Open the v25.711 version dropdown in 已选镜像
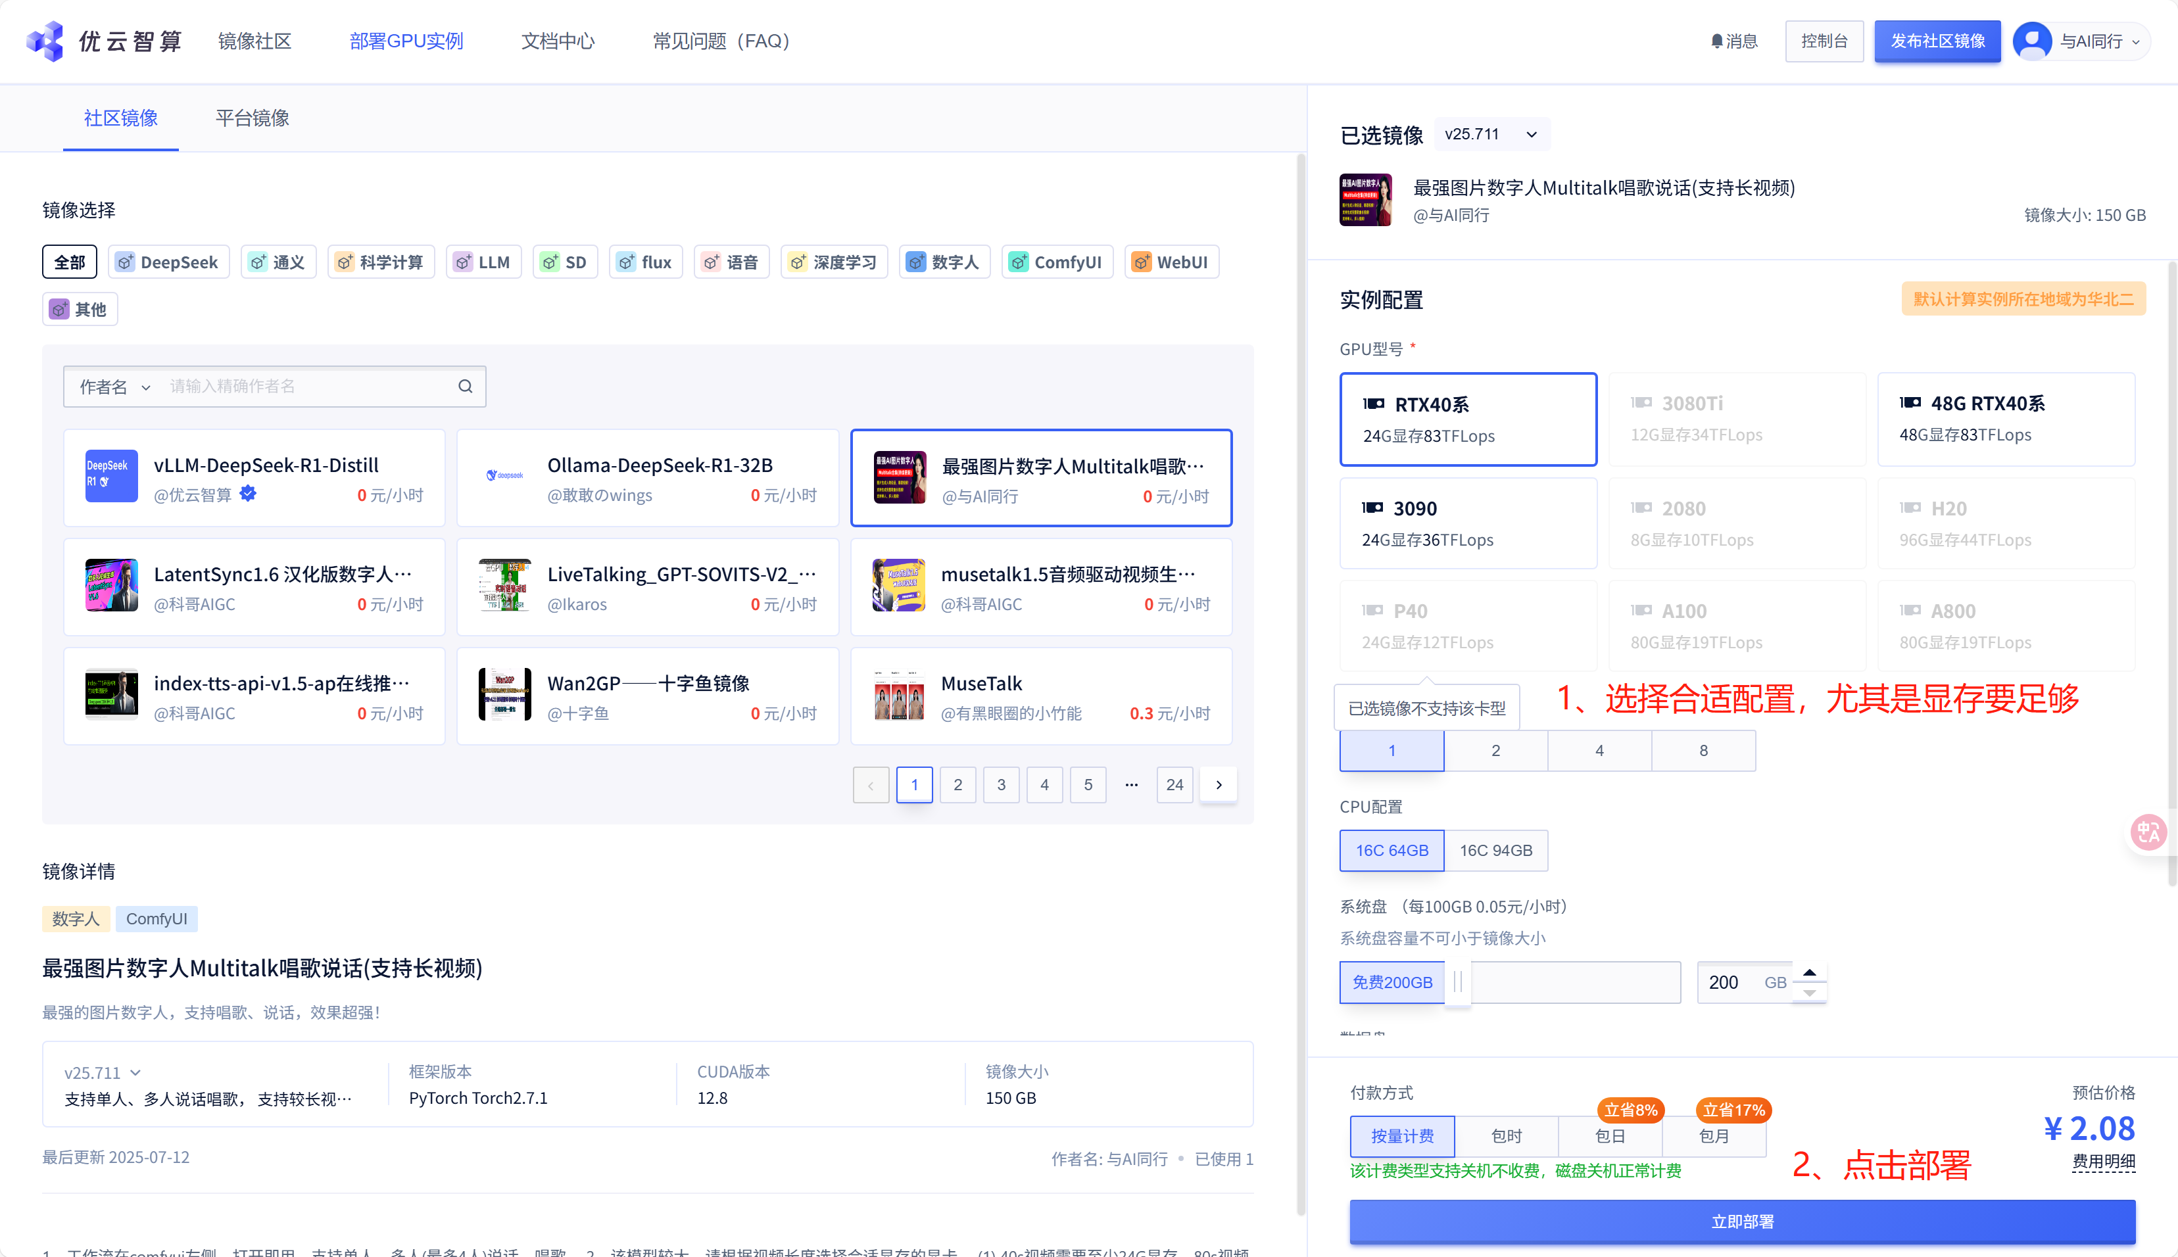Viewport: 2178px width, 1257px height. pyautogui.click(x=1492, y=134)
